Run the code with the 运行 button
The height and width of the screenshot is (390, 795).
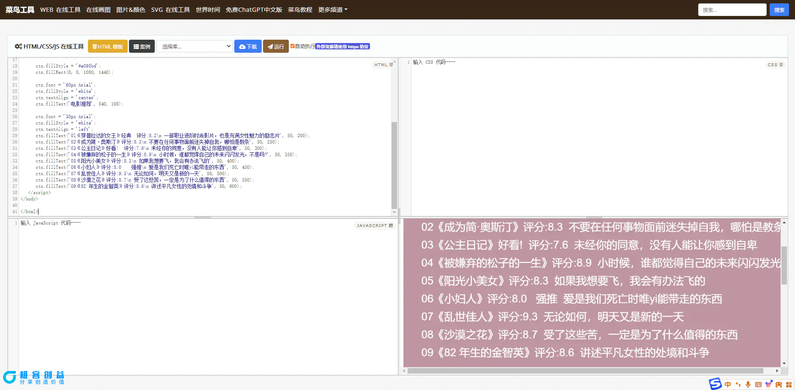pos(276,46)
